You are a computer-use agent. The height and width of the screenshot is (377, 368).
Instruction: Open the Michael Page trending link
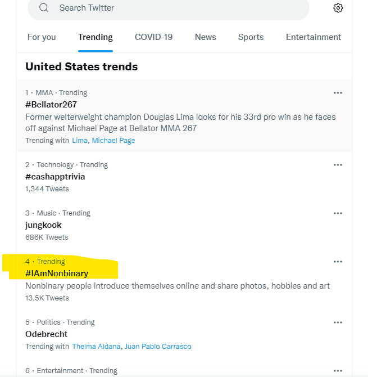pos(113,141)
